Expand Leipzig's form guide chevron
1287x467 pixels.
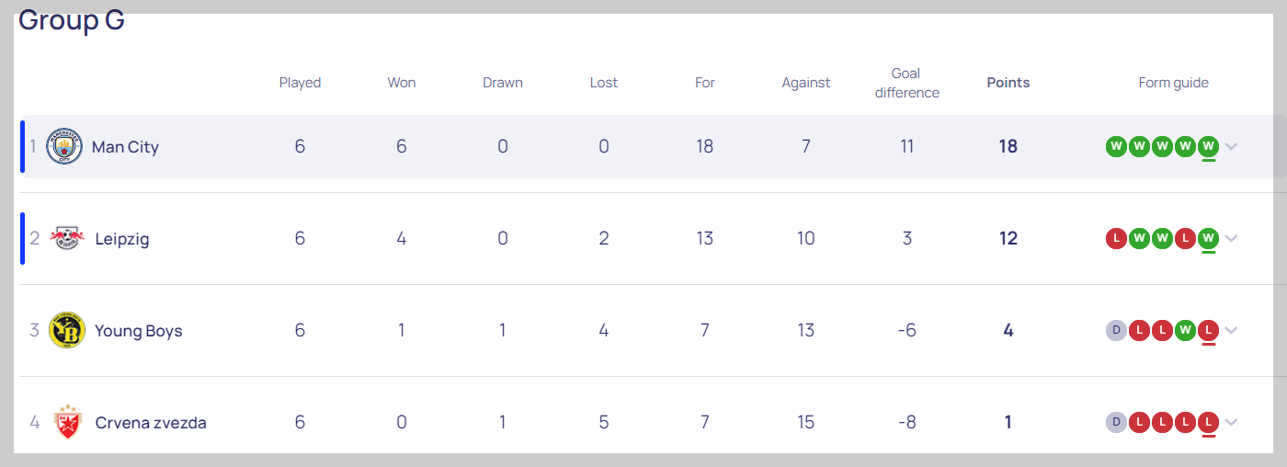click(1231, 238)
